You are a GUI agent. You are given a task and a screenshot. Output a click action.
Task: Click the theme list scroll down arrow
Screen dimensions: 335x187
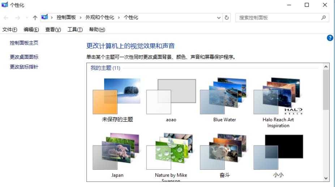(x=326, y=178)
